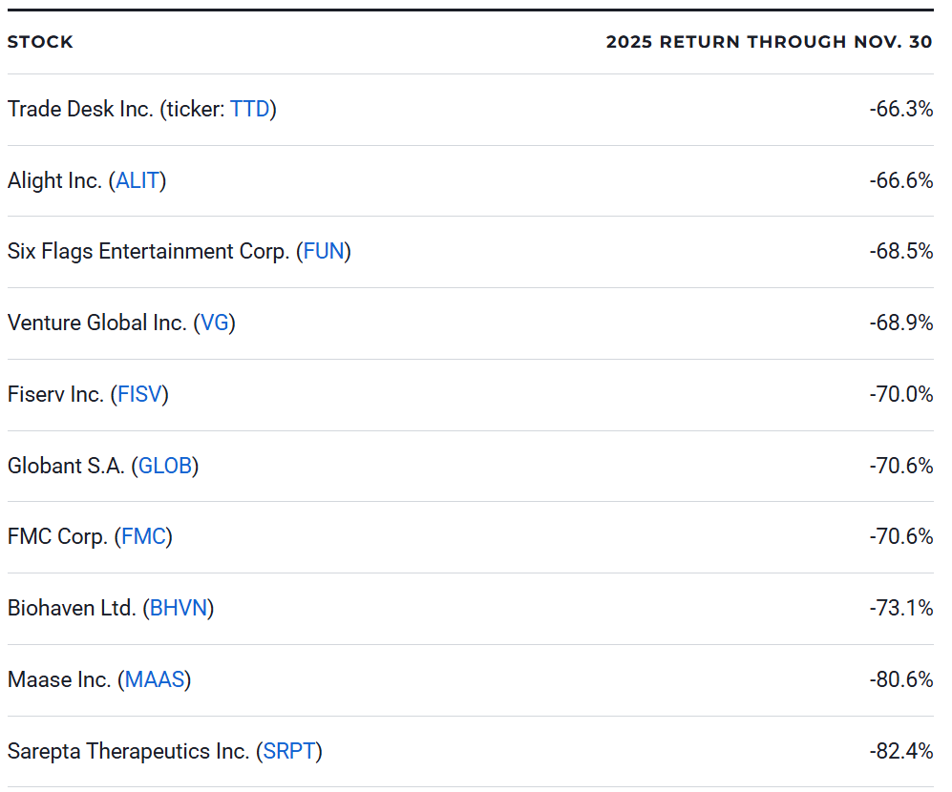Screen dimensions: 952x792
Task: Select Globant's -70.6% return value
Action: click(x=901, y=466)
